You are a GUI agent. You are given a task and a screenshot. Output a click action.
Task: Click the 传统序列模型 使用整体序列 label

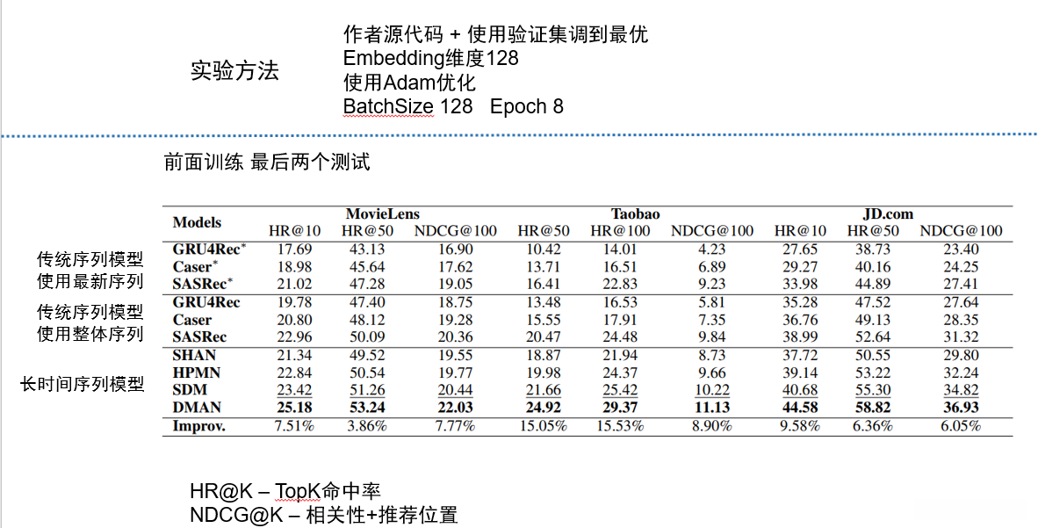coord(90,322)
